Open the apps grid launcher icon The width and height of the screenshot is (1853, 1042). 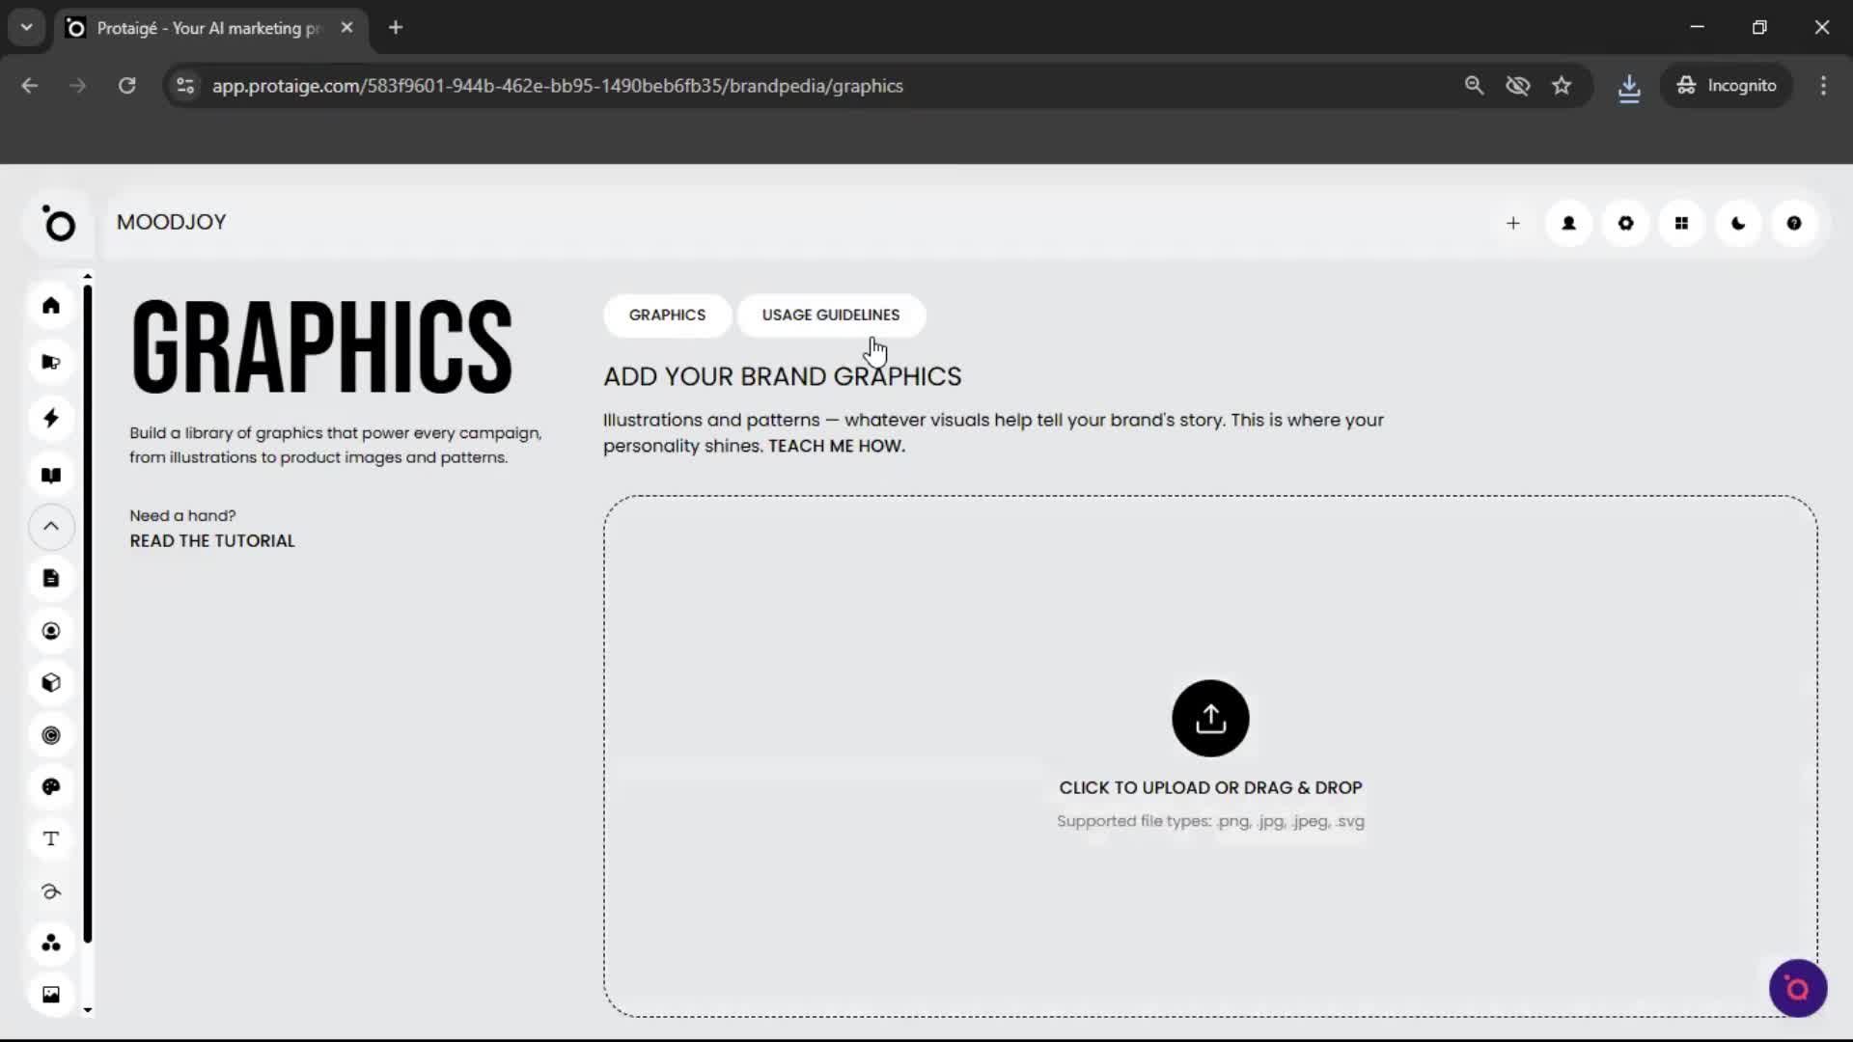(1682, 223)
